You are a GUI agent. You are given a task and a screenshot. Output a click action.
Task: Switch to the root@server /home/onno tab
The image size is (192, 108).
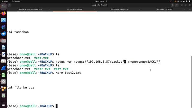[x=119, y=9]
